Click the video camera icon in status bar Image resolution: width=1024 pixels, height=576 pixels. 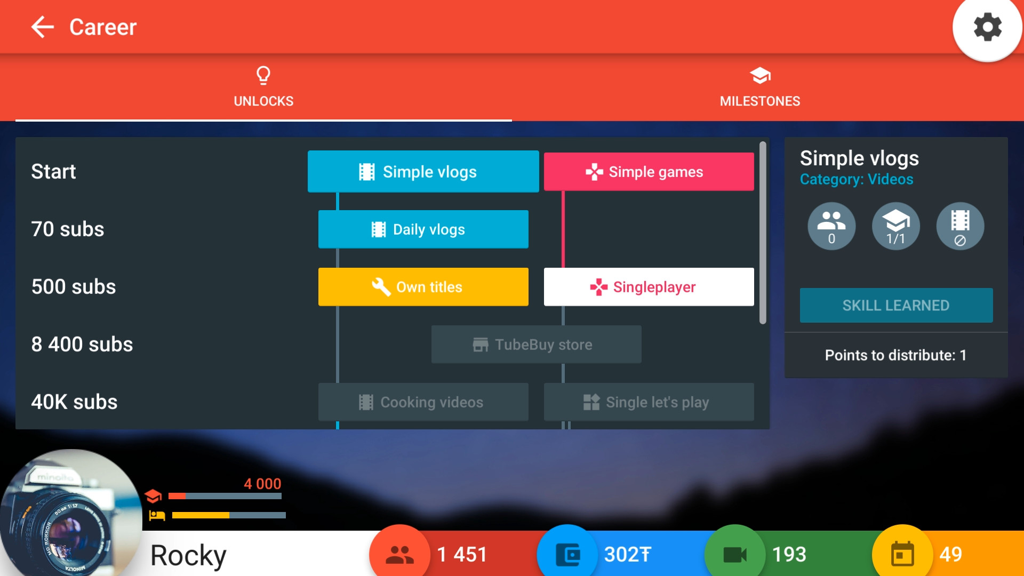pos(735,555)
